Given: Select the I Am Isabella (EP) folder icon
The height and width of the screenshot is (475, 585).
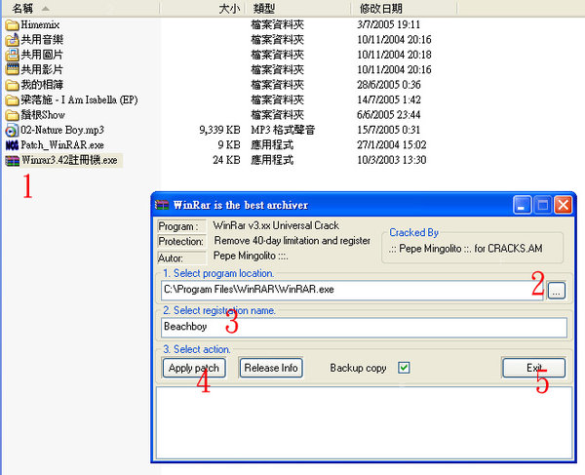Looking at the screenshot, I should (x=12, y=100).
